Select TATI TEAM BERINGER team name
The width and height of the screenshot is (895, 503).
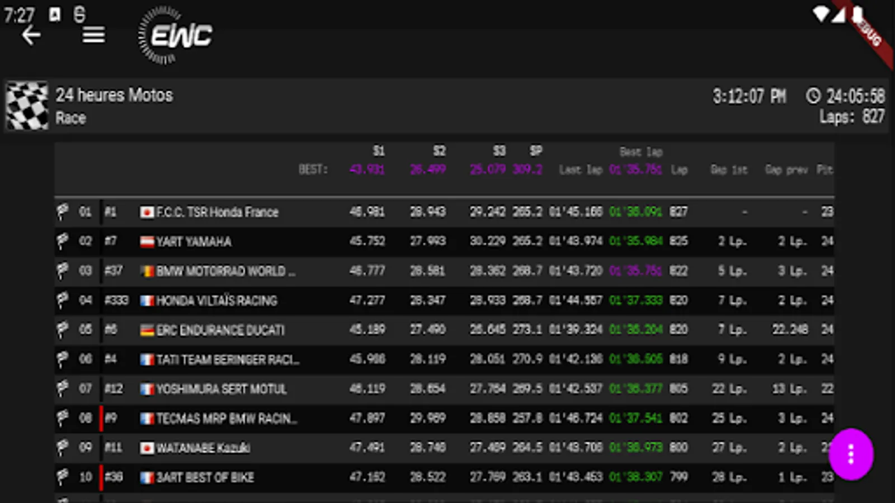point(228,360)
